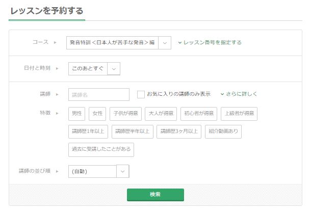The width and height of the screenshot is (311, 213).
Task: Click the 特徴 field label
Action: point(45,113)
